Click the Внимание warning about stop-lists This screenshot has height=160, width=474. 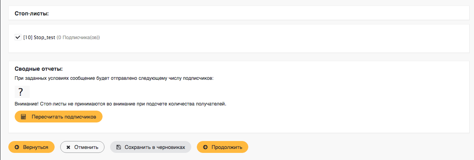120,104
